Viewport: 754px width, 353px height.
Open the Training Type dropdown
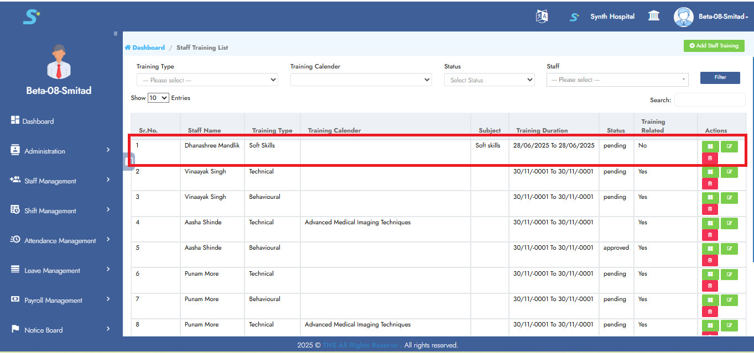tap(207, 80)
